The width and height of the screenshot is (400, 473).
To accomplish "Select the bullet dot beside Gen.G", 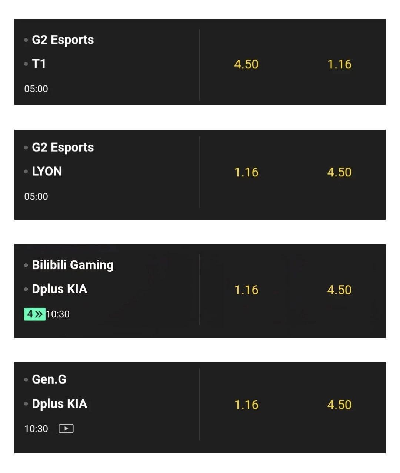I will pos(26,379).
